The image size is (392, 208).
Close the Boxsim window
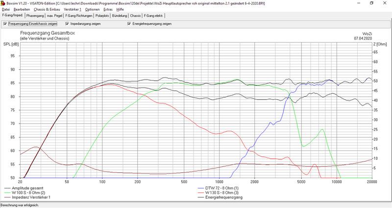pos(385,3)
